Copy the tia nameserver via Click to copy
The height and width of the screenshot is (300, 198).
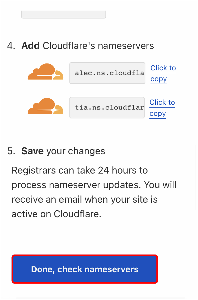(x=162, y=108)
